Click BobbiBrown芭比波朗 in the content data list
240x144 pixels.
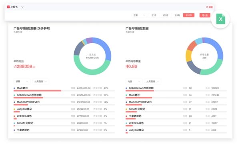coord(141,88)
